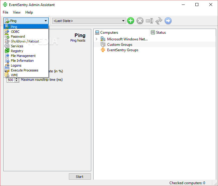Open the Help menu
The width and height of the screenshot is (218, 186).
click(29, 12)
